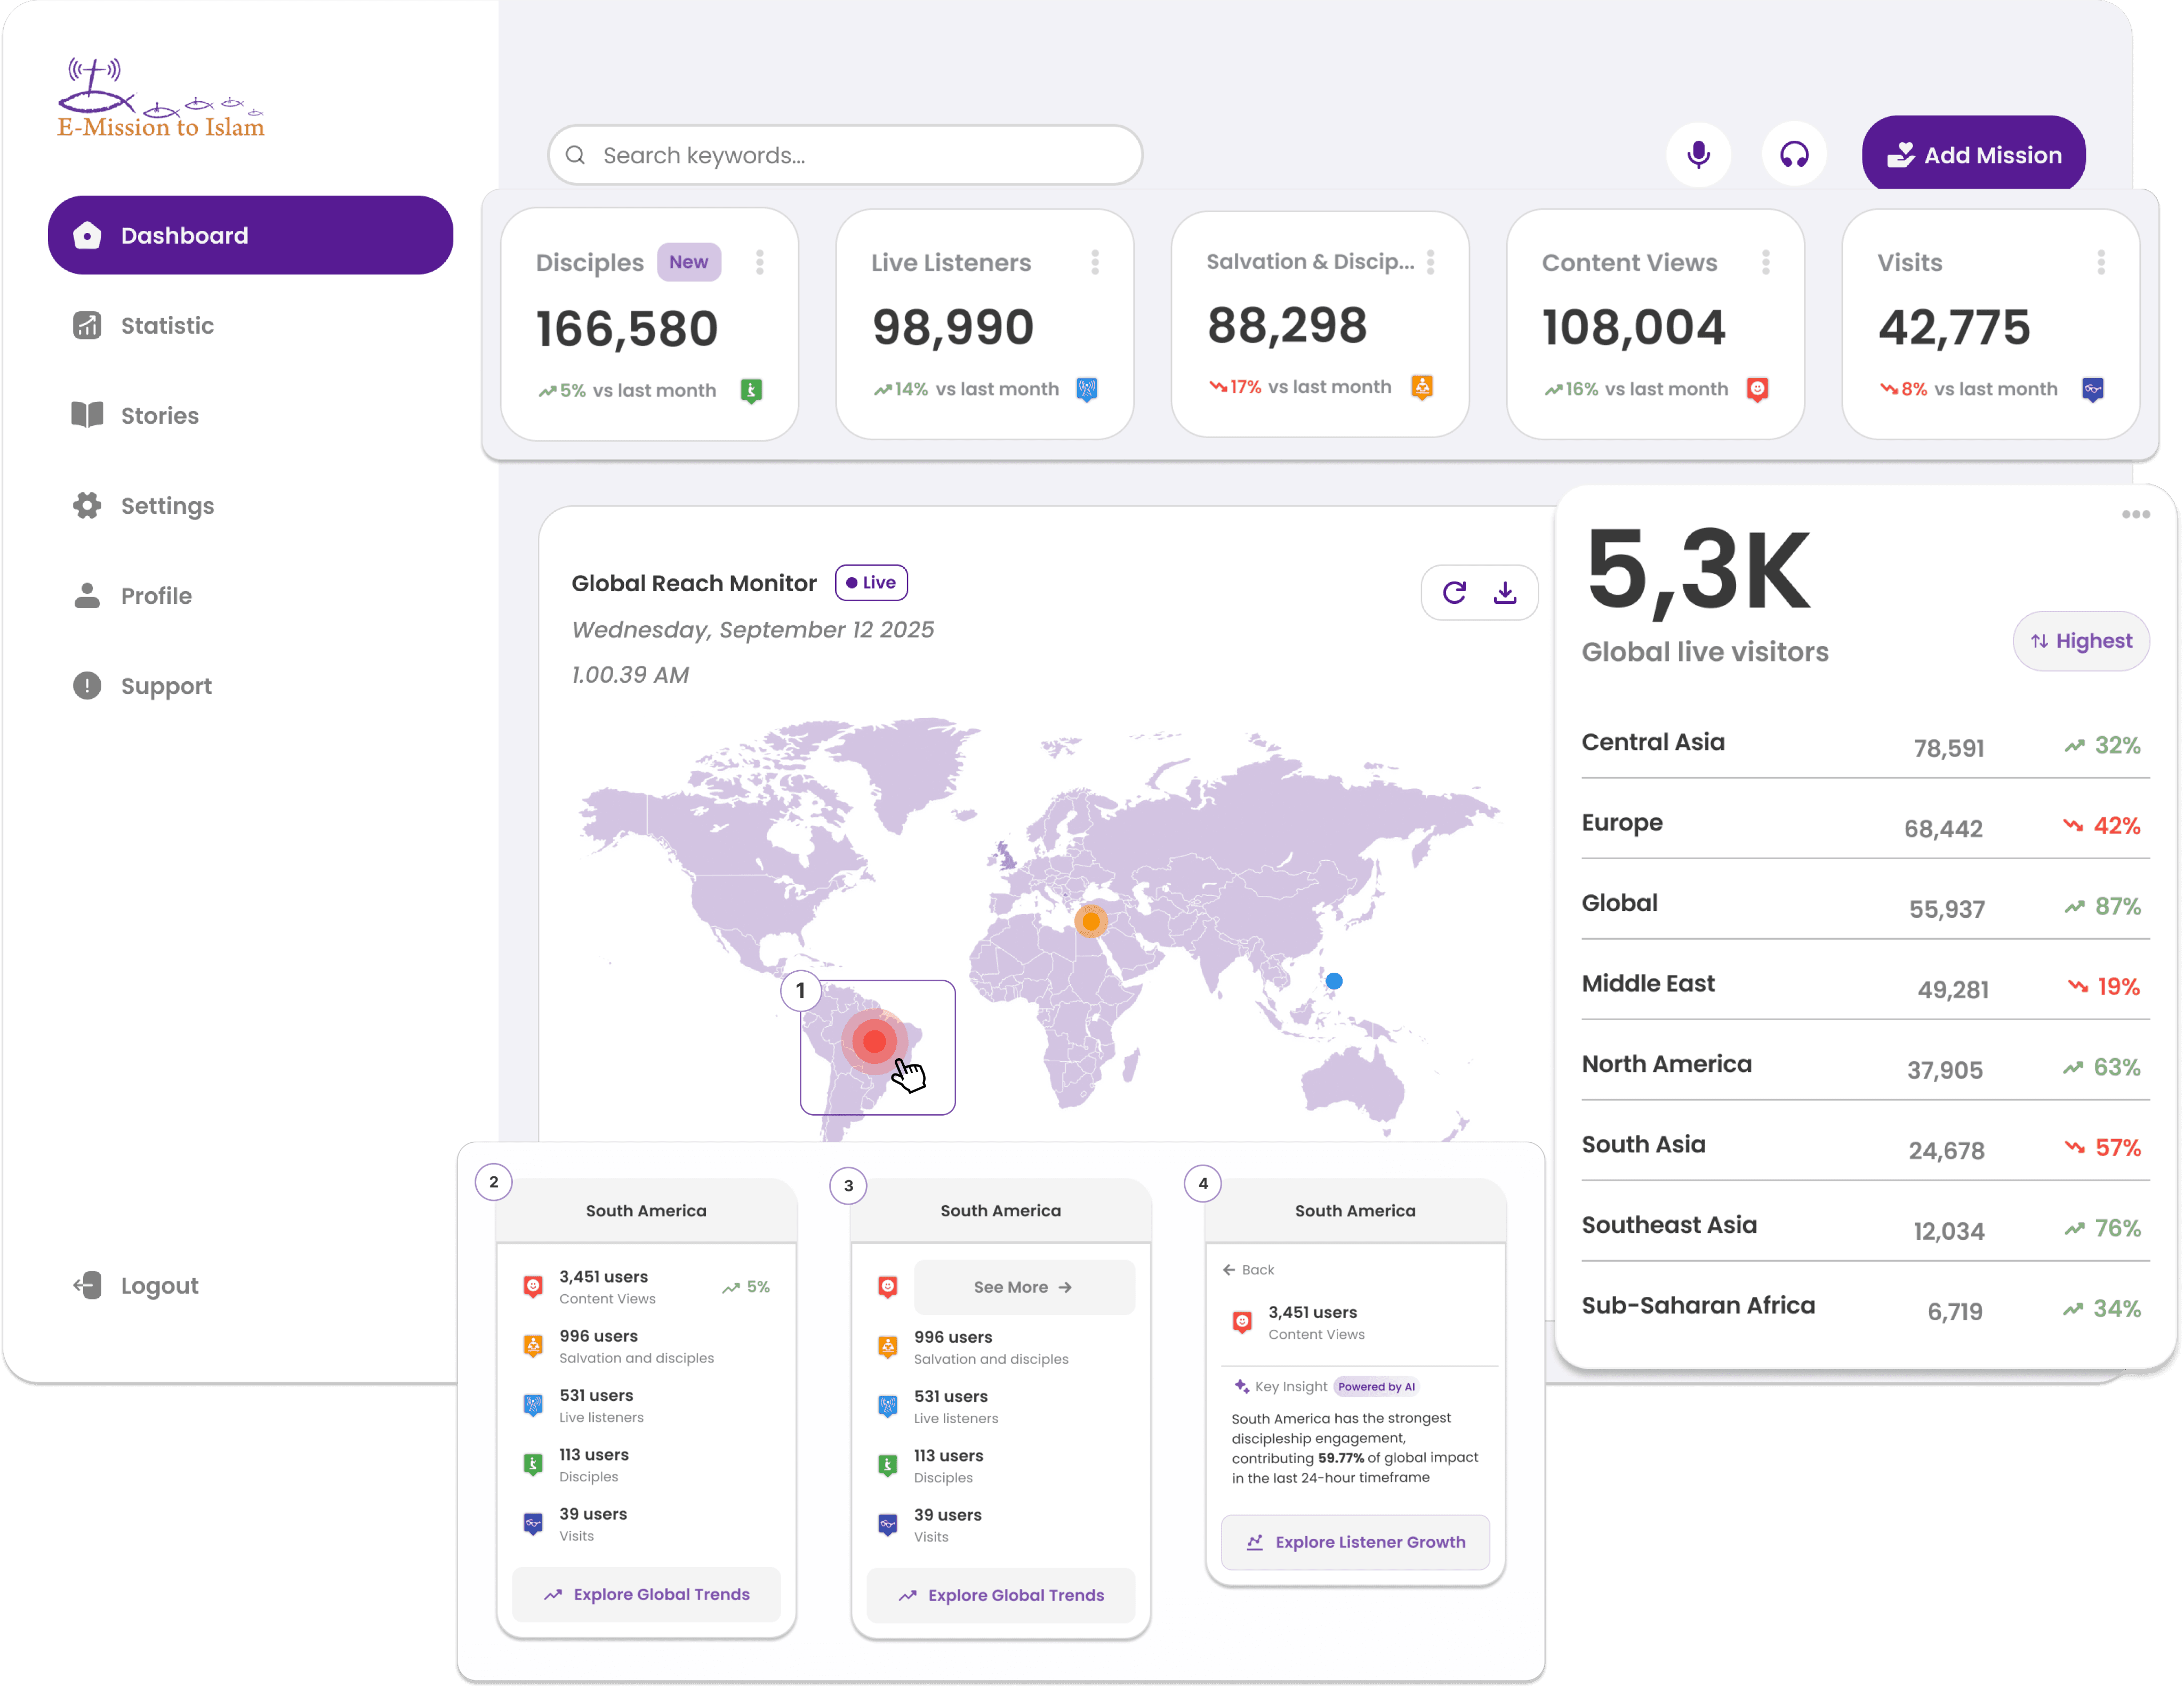Go to Stories in the sidebar
The height and width of the screenshot is (1687, 2184).
click(x=159, y=416)
